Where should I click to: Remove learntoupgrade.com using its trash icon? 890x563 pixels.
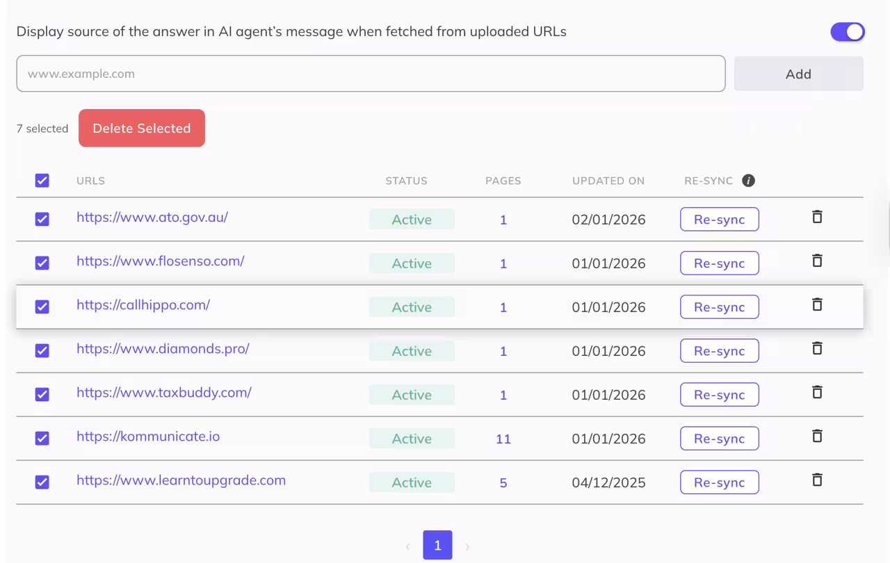pos(816,480)
